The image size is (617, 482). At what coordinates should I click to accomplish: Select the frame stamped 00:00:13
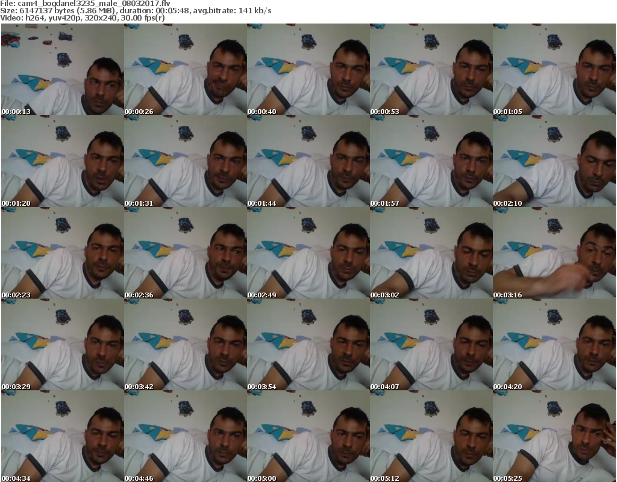tap(63, 69)
